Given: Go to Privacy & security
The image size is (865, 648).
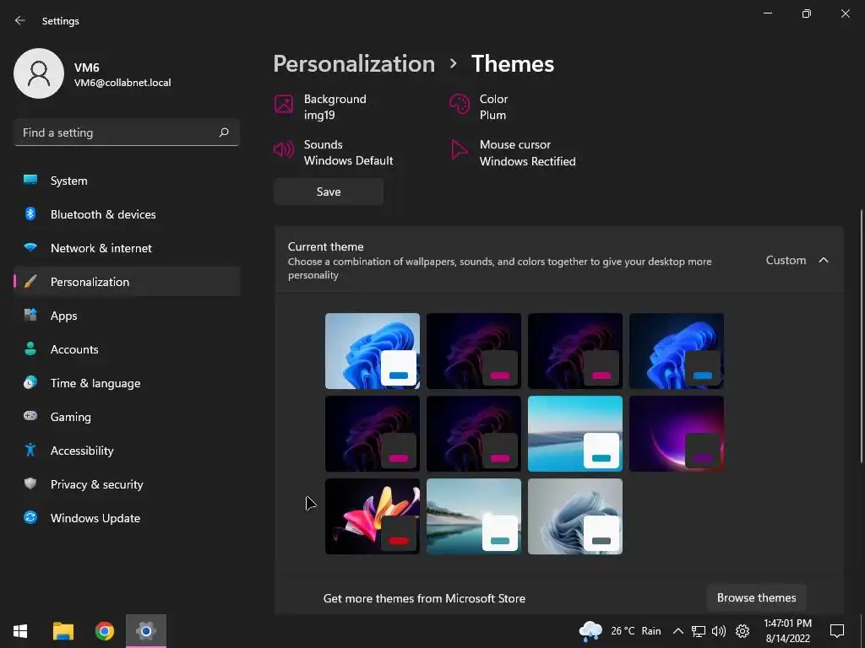Looking at the screenshot, I should (127, 484).
